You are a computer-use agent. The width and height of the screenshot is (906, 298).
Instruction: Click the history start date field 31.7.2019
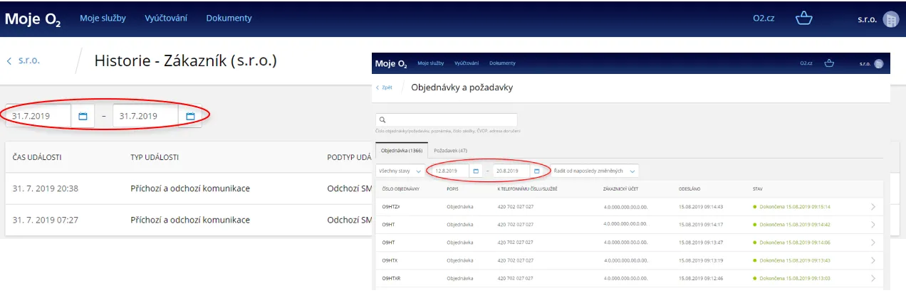click(38, 116)
